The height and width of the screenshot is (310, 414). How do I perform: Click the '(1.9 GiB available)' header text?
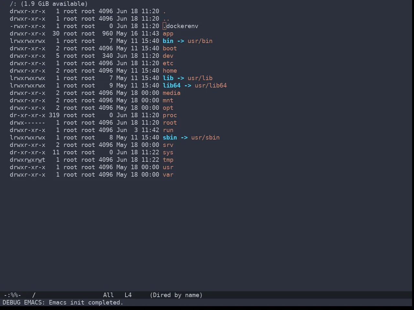(54, 4)
